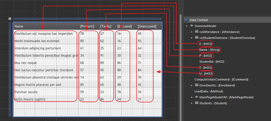The height and width of the screenshot is (121, 271).
Task: Select the Name column header
Action: pyautogui.click(x=46, y=26)
